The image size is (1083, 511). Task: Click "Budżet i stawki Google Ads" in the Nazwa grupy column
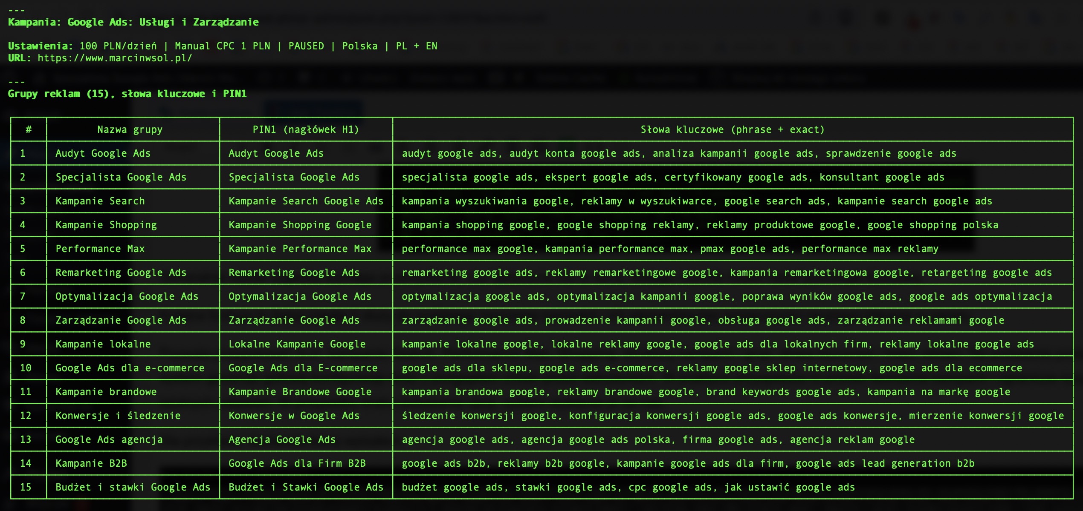133,487
